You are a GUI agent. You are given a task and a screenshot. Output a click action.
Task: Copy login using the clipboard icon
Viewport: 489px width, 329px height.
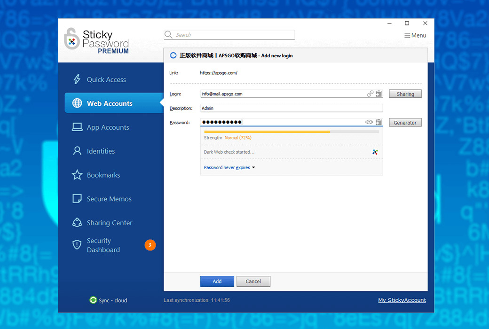(379, 94)
